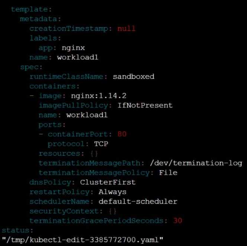This screenshot has height=246, width=247.
Task: Click the kubectl-edit yaml filename status line
Action: tap(82, 240)
